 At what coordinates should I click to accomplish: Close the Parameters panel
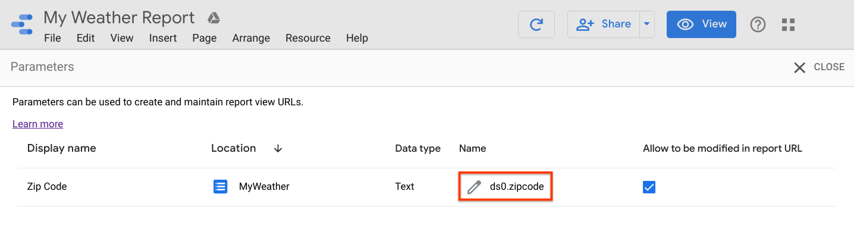pos(819,67)
